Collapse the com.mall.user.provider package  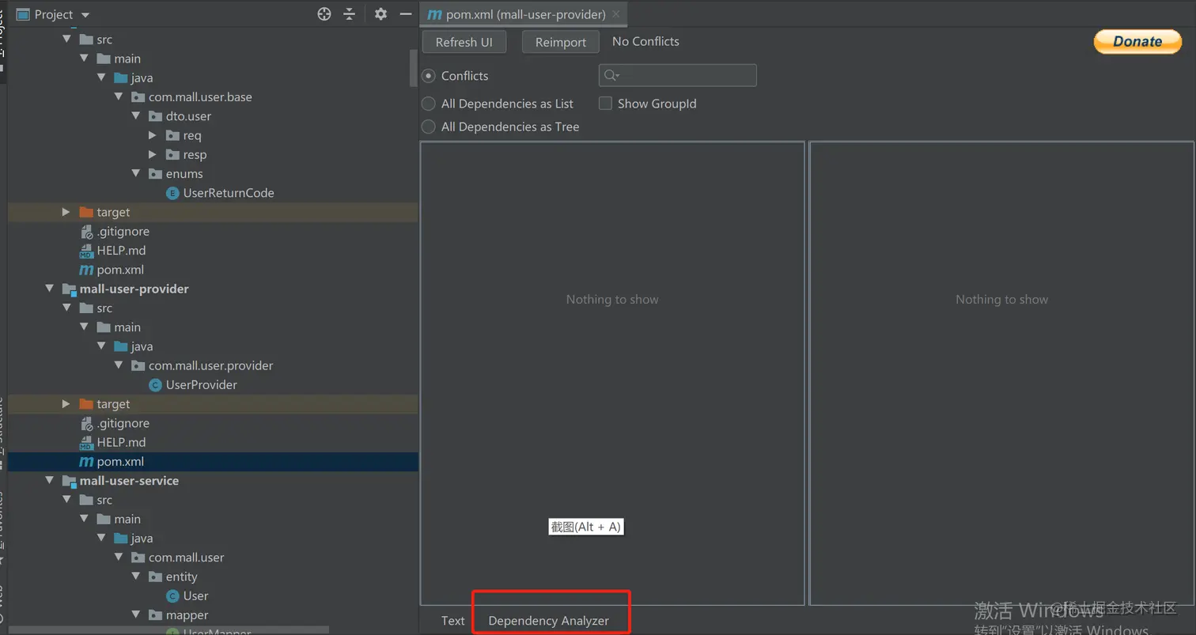pos(119,365)
